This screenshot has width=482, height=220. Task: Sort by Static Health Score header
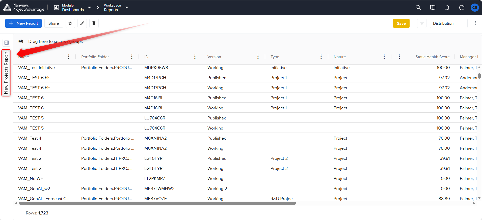coord(433,57)
